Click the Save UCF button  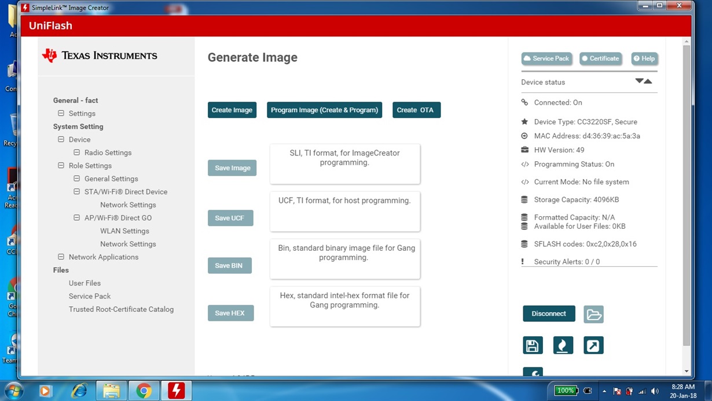pyautogui.click(x=230, y=218)
